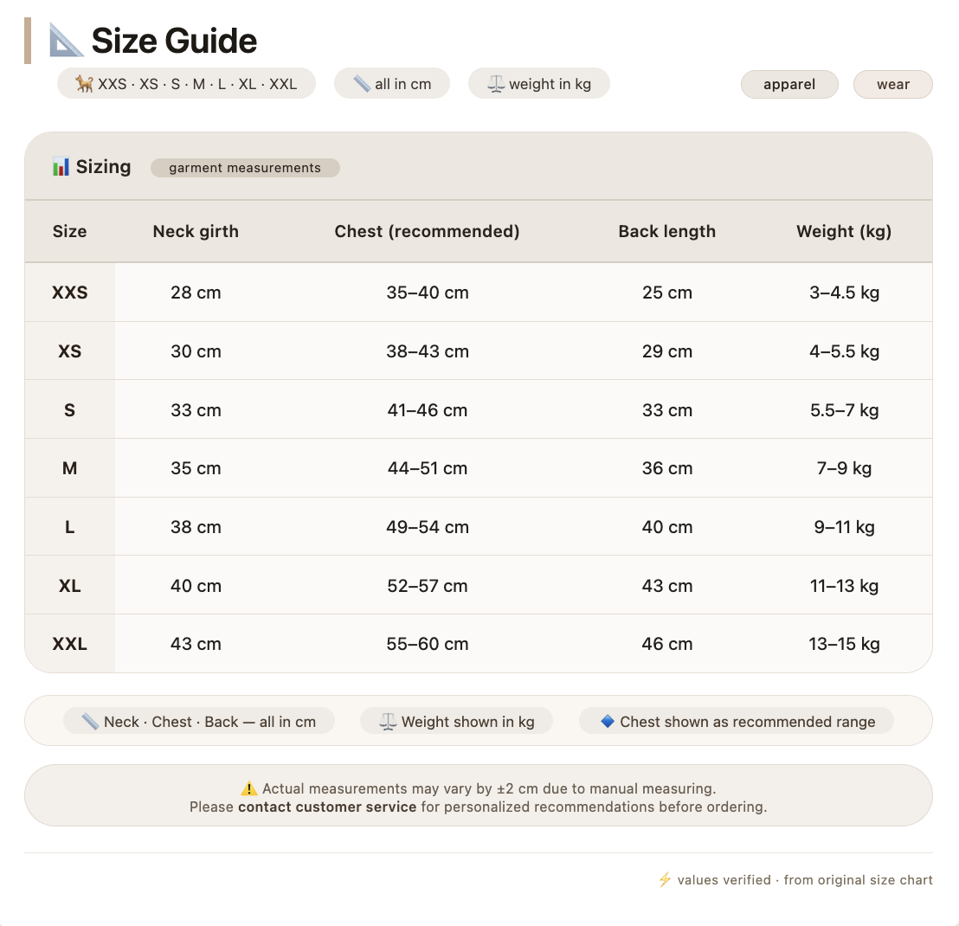959x926 pixels.
Task: Click the blue diamond icon in chest legend
Action: 608,722
